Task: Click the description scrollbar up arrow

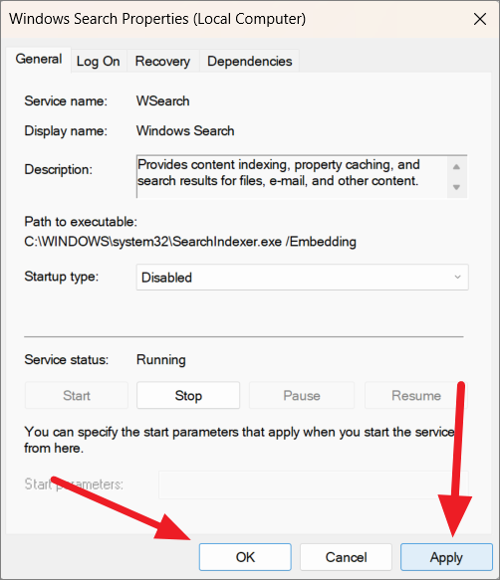Action: (x=456, y=167)
